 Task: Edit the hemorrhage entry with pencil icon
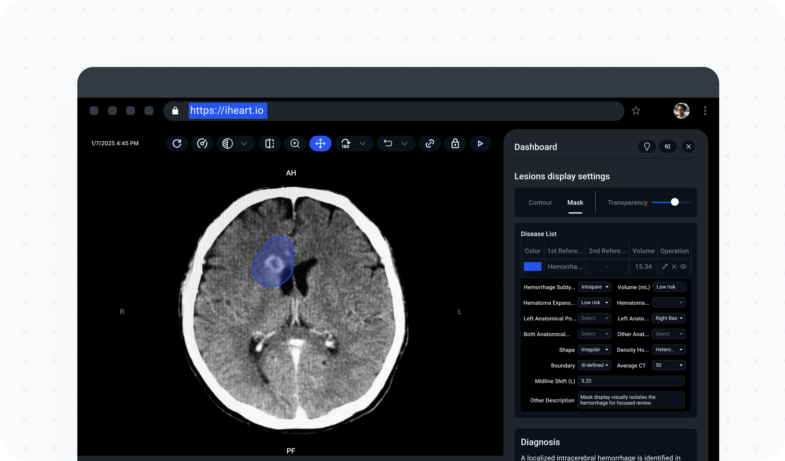(x=665, y=267)
